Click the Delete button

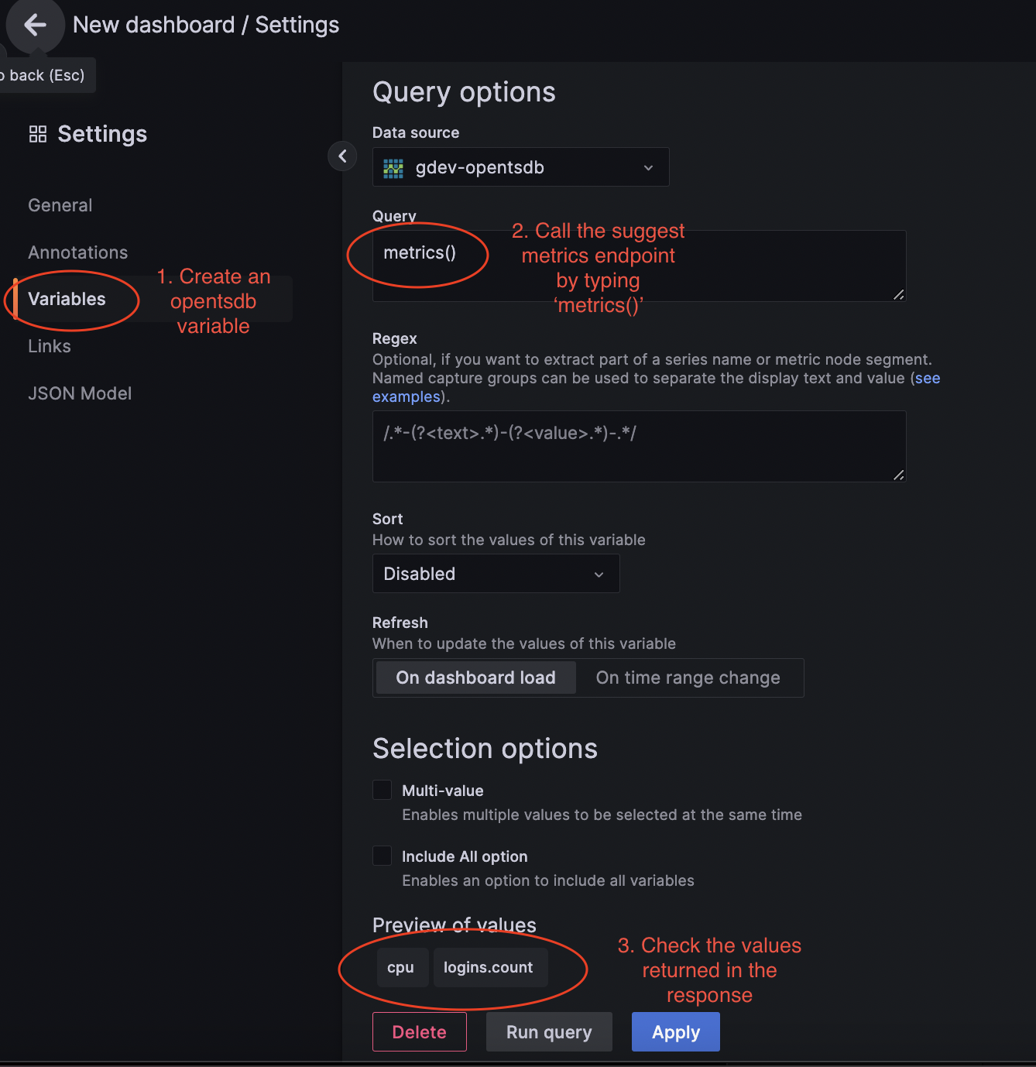[x=419, y=1031]
